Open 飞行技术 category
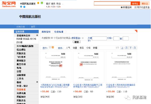Viewport: 151px width, 104px height. click(x=21, y=57)
